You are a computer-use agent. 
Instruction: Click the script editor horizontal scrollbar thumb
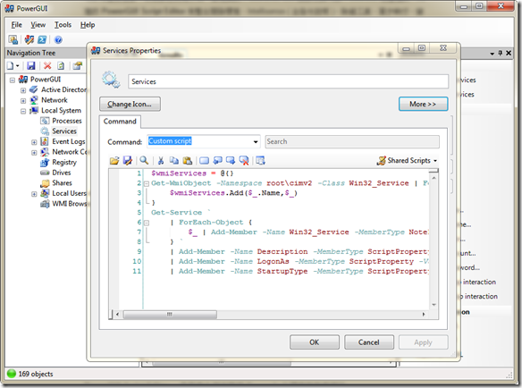click(x=170, y=314)
